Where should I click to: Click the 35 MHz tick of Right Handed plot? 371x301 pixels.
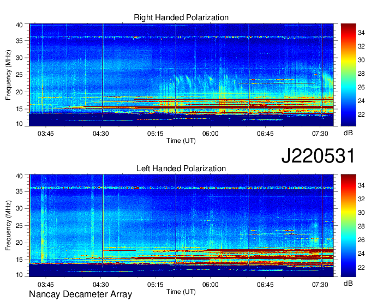click(x=19, y=41)
